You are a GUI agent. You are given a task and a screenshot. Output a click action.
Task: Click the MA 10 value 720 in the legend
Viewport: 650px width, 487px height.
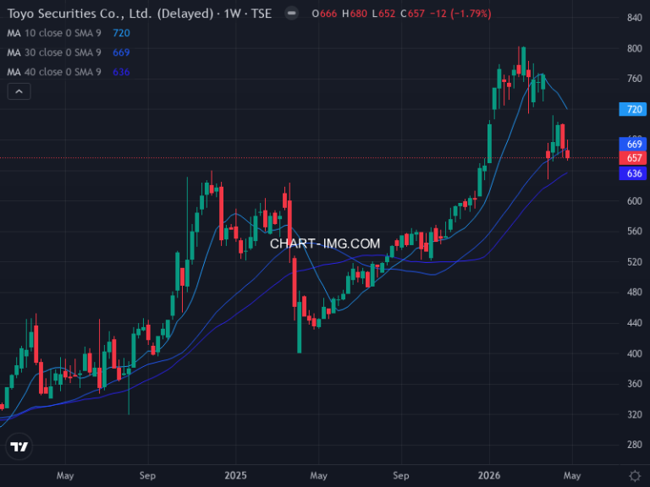122,33
